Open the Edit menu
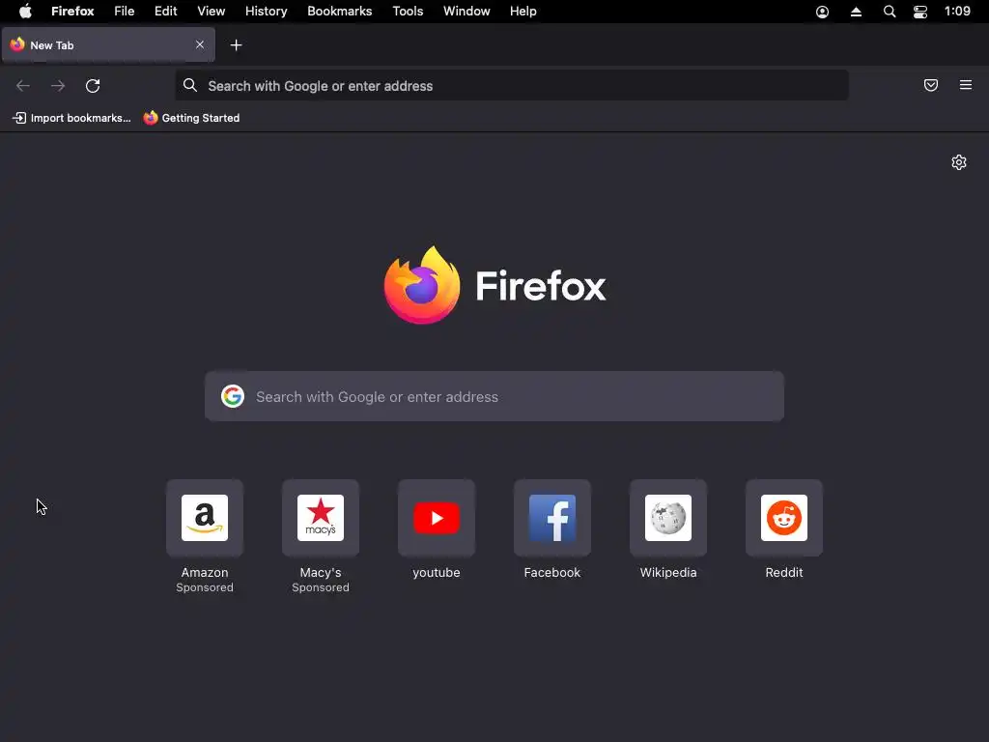 (x=165, y=12)
